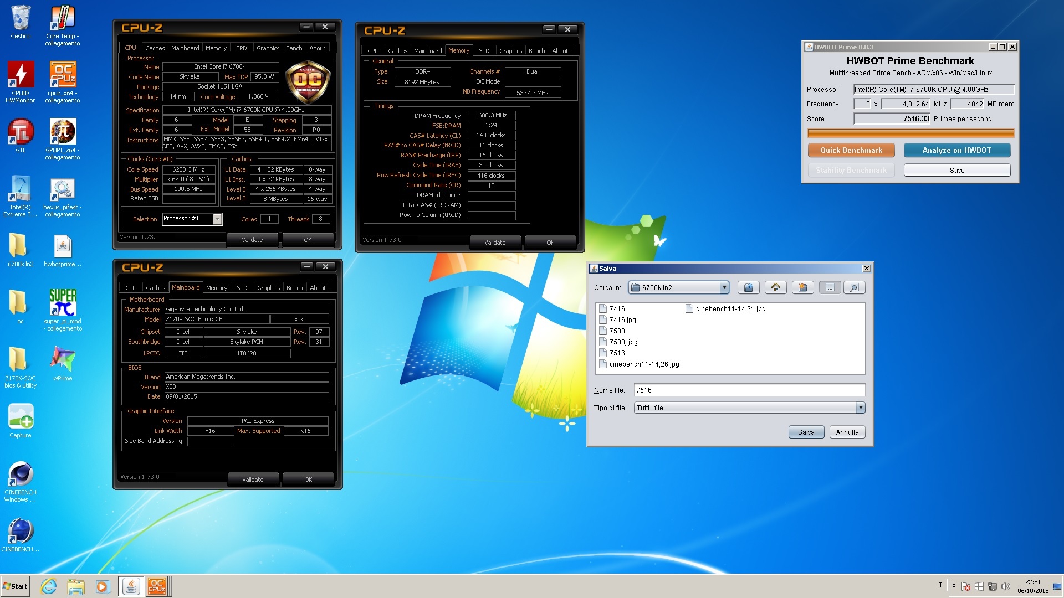
Task: Show hidden tray icons
Action: pos(954,585)
